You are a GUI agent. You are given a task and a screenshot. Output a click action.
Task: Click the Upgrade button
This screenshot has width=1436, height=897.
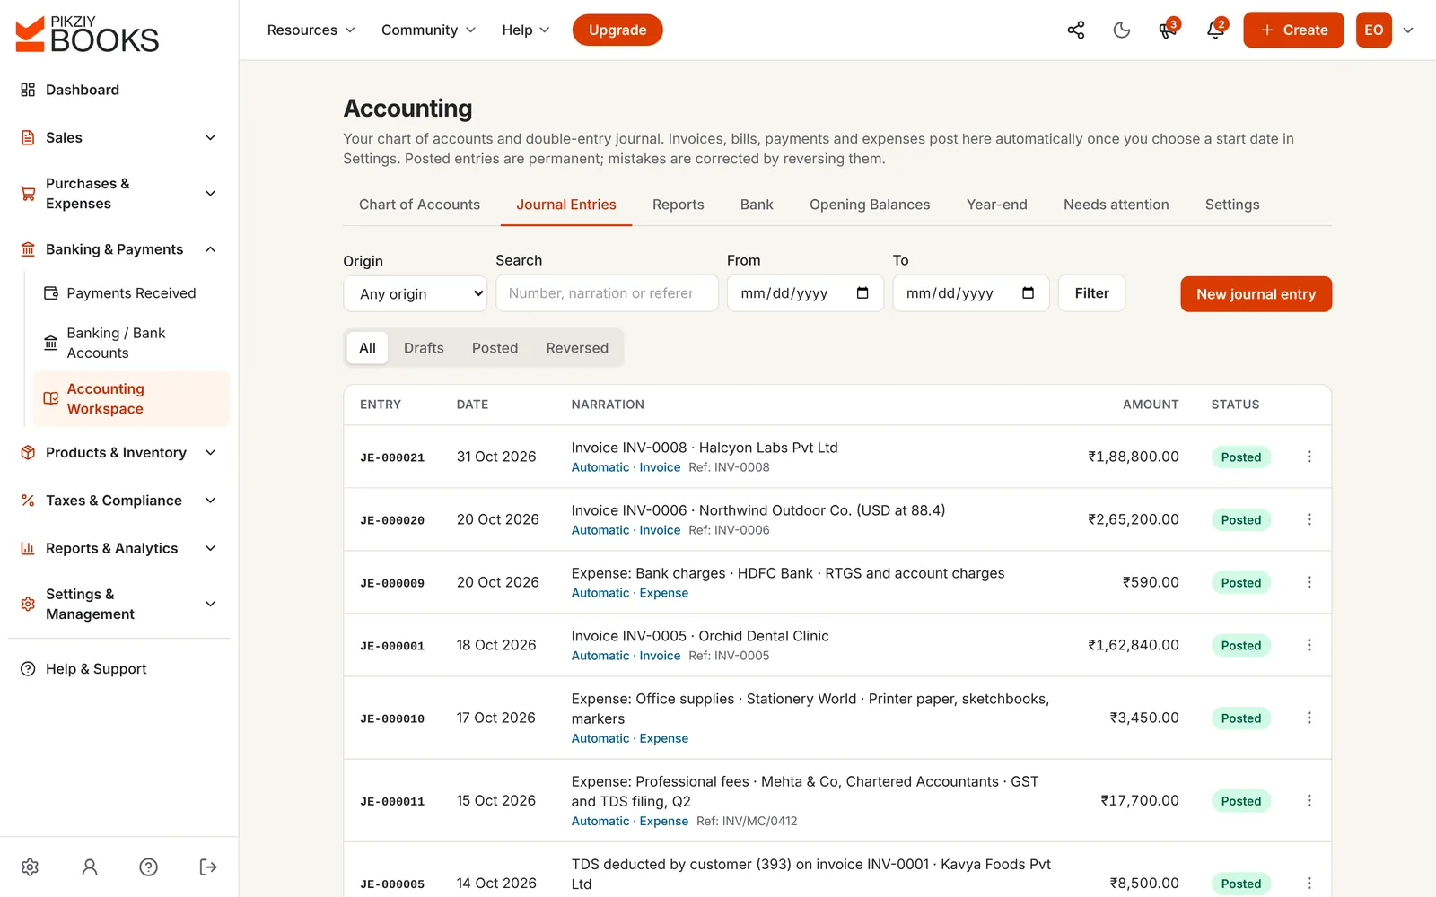pyautogui.click(x=617, y=30)
